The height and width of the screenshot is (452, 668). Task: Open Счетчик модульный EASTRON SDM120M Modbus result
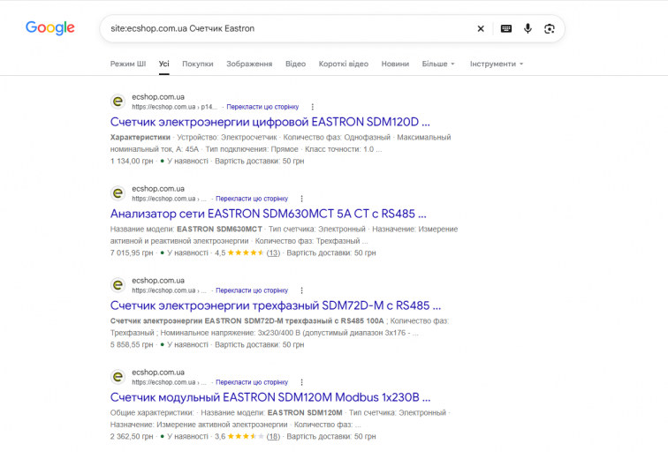click(x=270, y=397)
